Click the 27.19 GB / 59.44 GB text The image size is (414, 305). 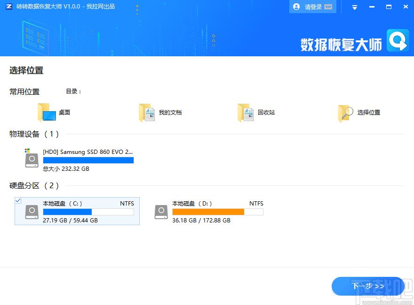(70, 220)
